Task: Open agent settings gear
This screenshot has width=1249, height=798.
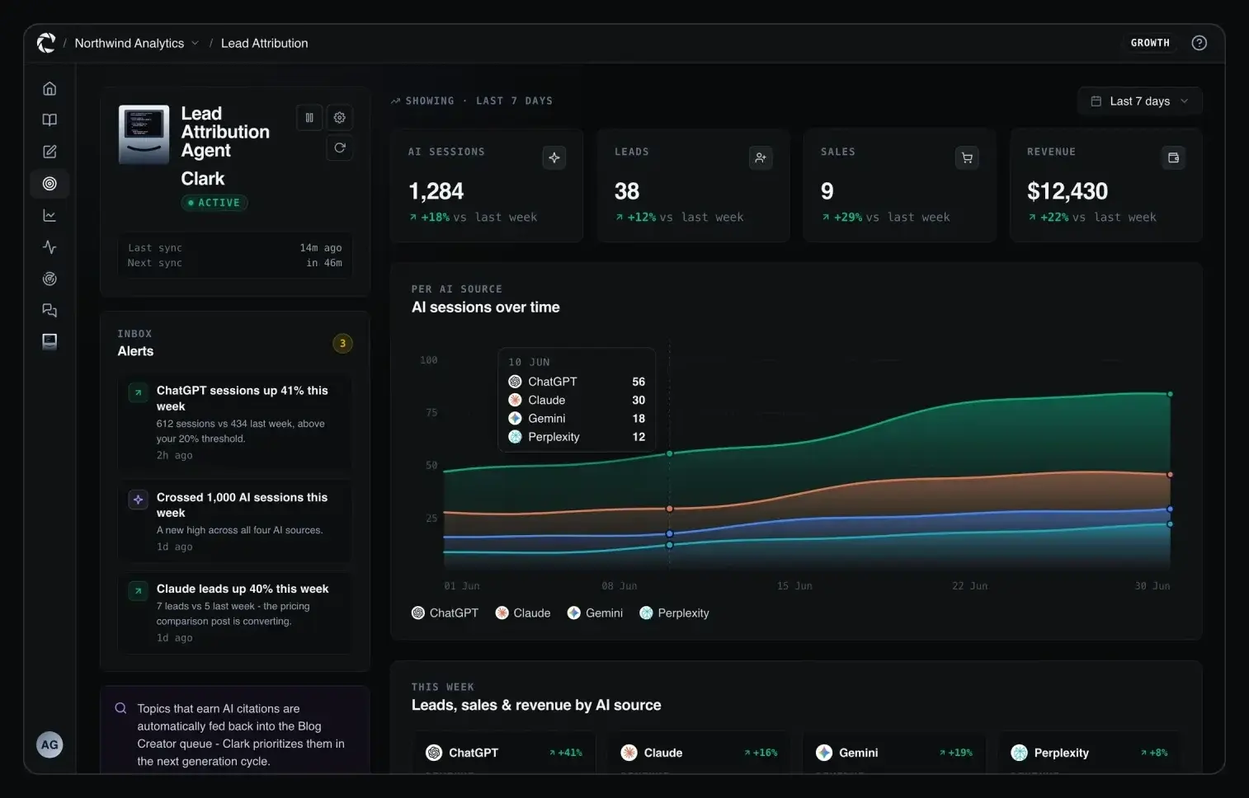Action: tap(340, 118)
